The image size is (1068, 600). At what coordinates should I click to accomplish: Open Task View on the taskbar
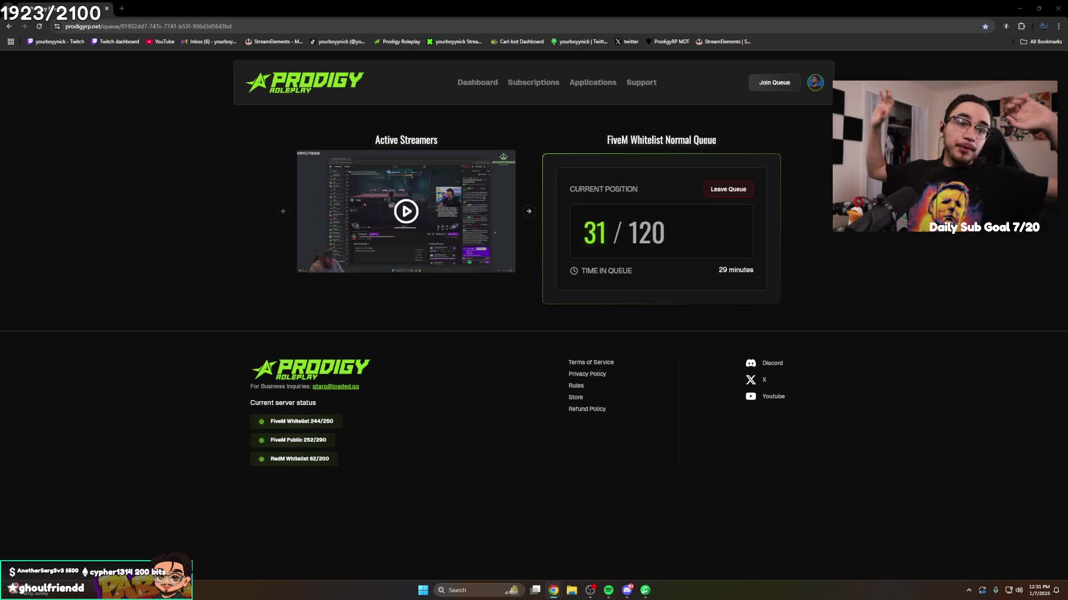[x=535, y=590]
